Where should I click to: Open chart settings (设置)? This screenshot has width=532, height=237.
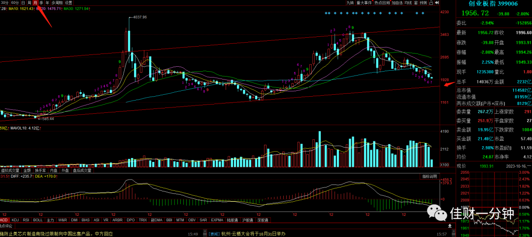(x=68, y=2)
